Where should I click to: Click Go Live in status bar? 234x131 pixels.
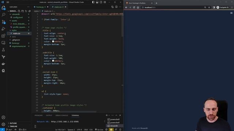pos(99,130)
